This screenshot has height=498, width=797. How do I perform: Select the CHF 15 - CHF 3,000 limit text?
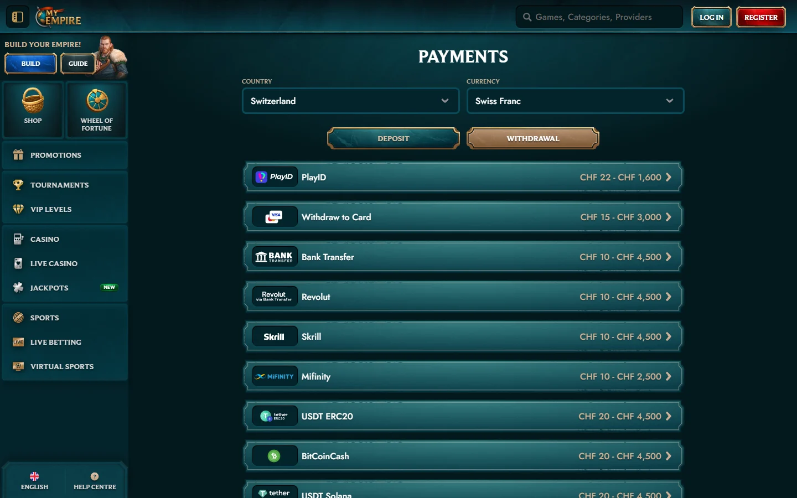[621, 217]
